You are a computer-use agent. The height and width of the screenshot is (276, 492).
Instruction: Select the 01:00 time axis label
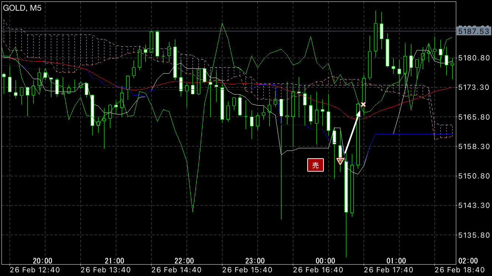coord(396,261)
